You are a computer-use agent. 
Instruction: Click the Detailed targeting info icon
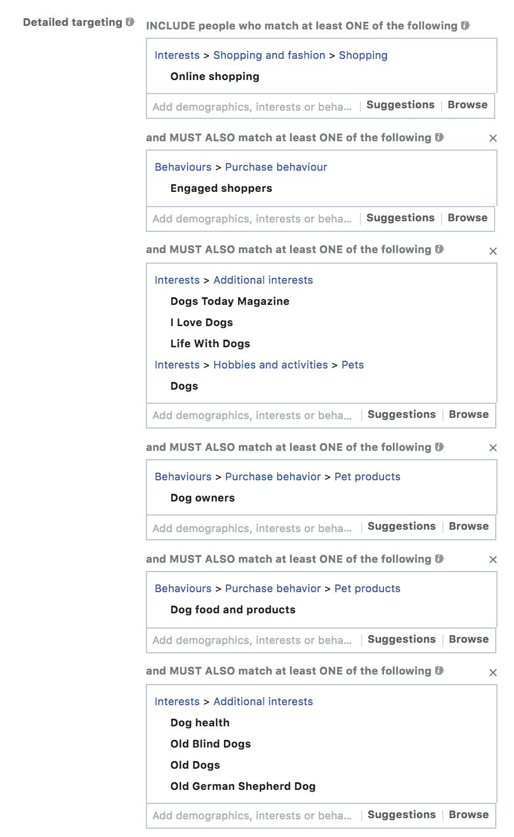click(129, 22)
